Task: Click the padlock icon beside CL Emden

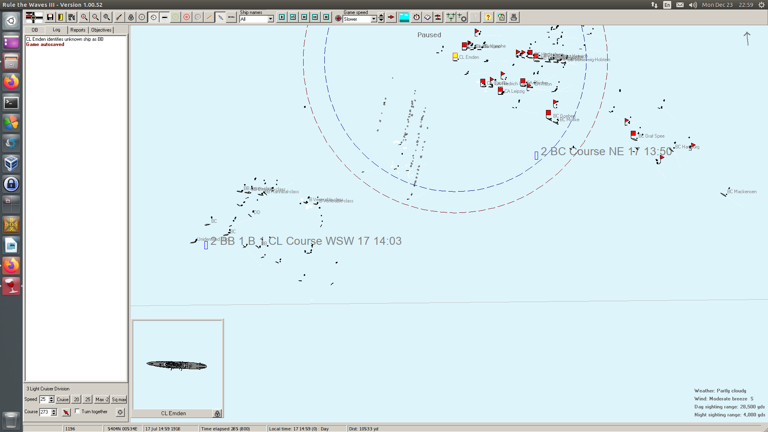Action: click(217, 414)
